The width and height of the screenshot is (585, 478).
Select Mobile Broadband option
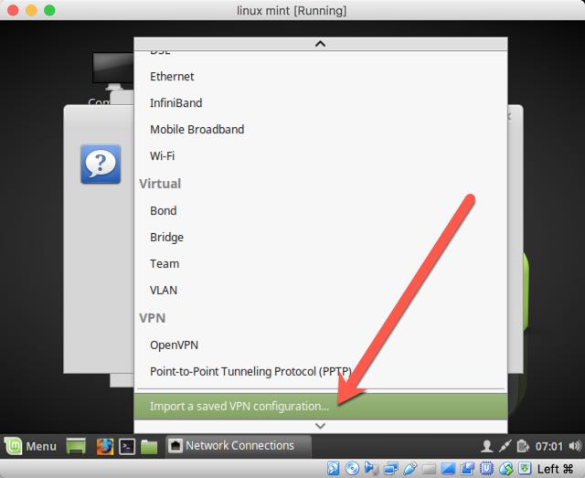[x=321, y=130]
